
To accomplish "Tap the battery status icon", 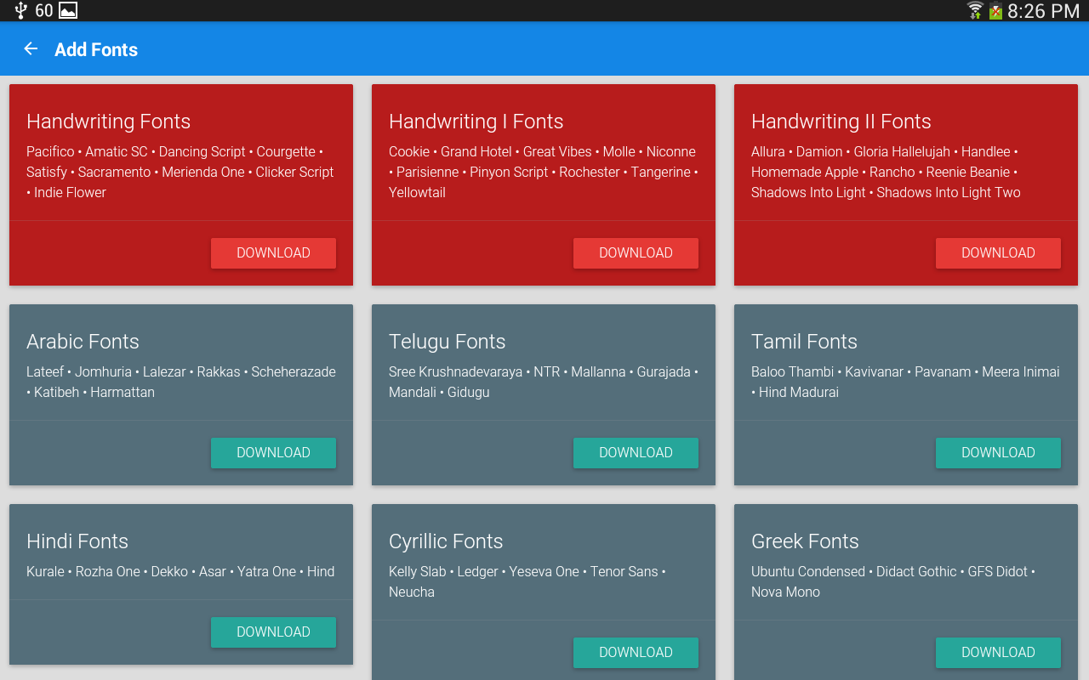I will 995,10.
